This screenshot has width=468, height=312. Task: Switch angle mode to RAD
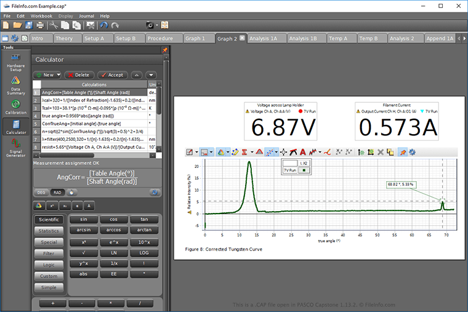point(57,192)
